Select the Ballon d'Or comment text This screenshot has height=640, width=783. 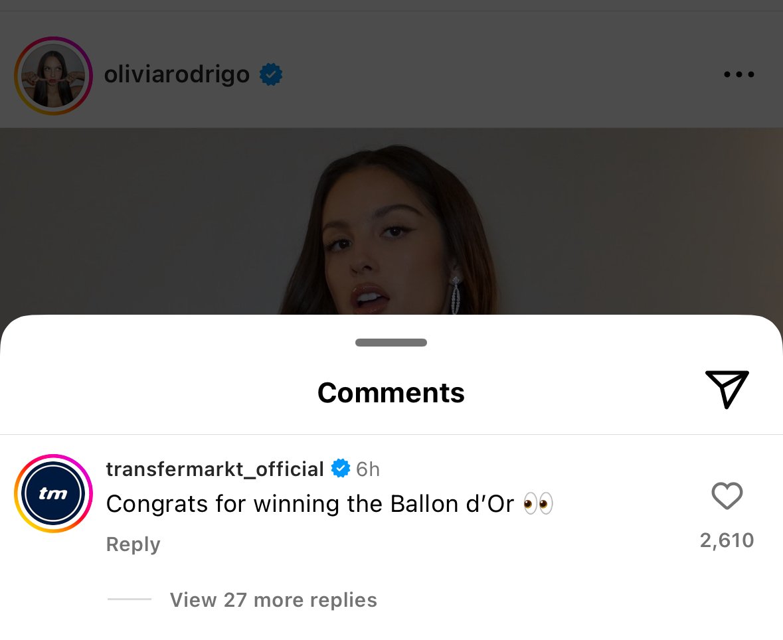click(x=310, y=503)
